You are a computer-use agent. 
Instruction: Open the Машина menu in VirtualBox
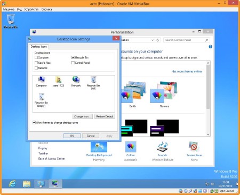pyautogui.click(x=9, y=9)
